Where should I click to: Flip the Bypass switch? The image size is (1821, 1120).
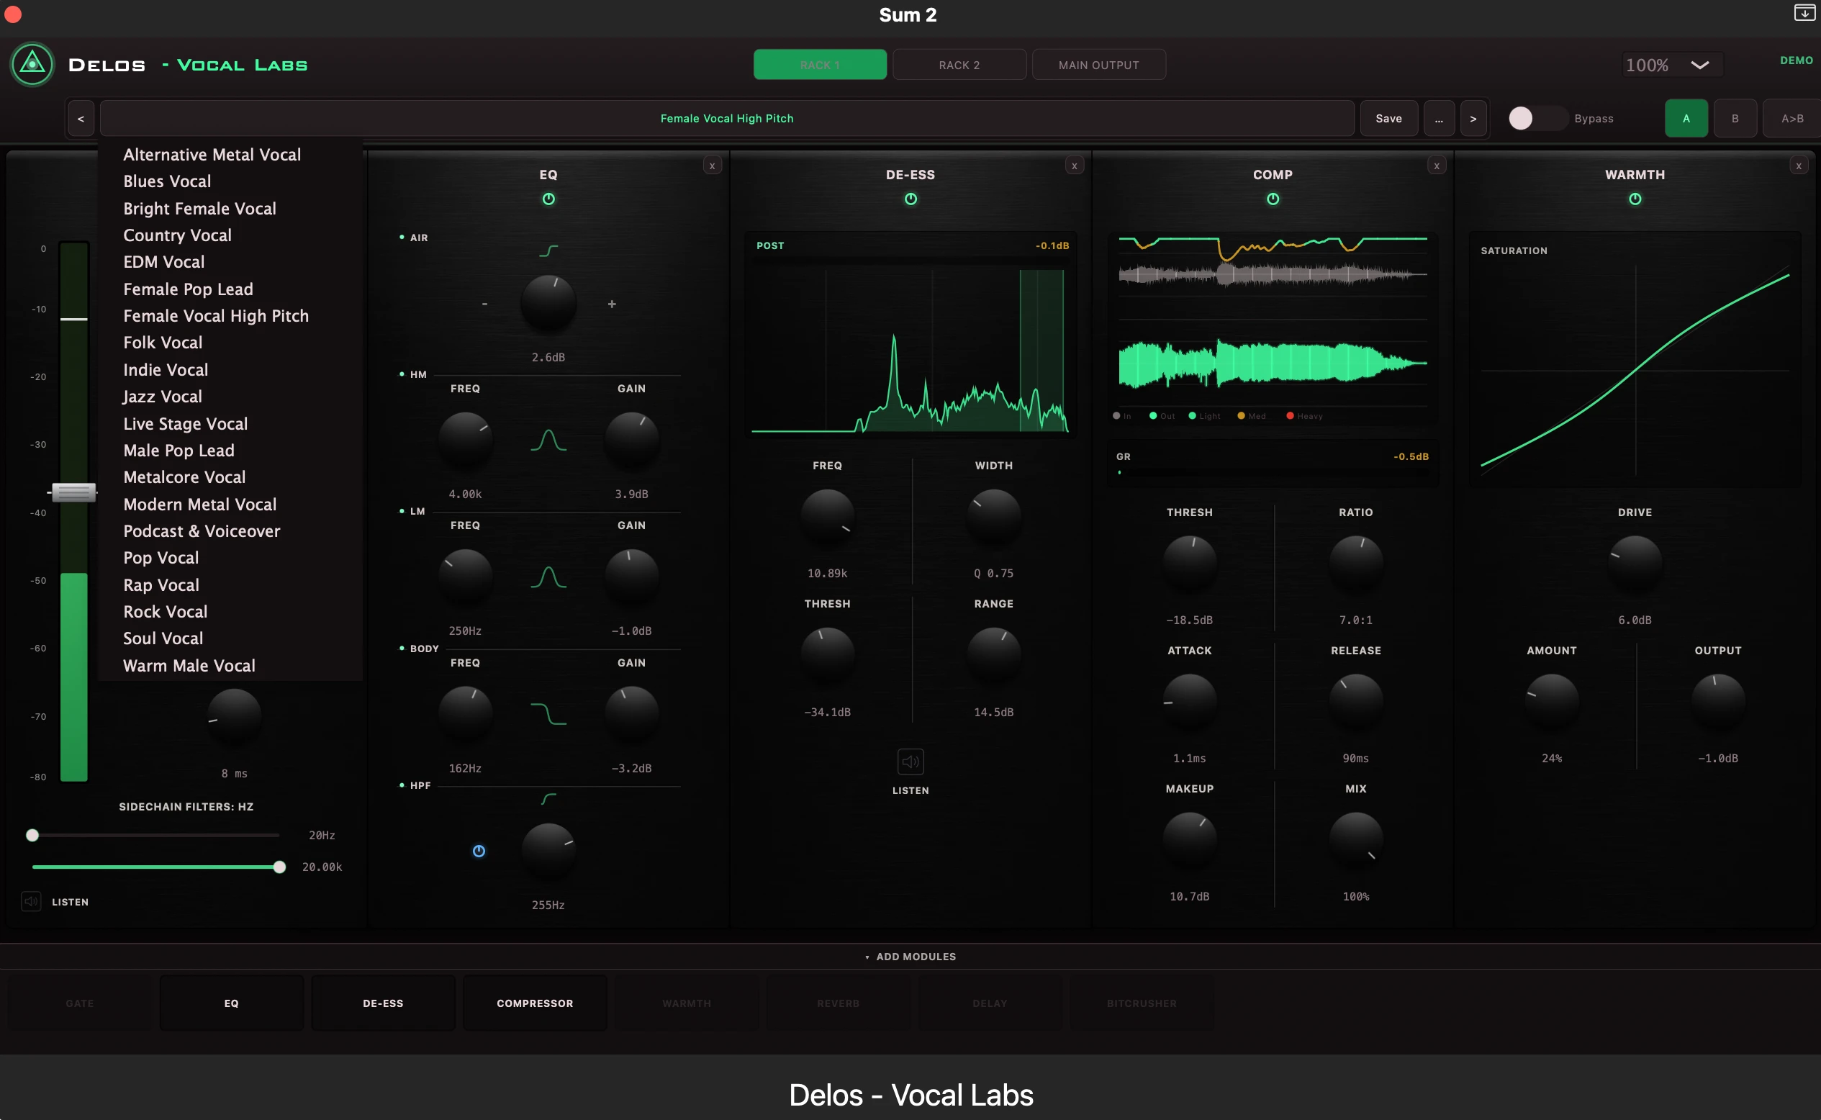[x=1537, y=119]
